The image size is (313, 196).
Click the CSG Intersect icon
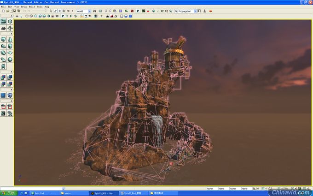click(3, 84)
